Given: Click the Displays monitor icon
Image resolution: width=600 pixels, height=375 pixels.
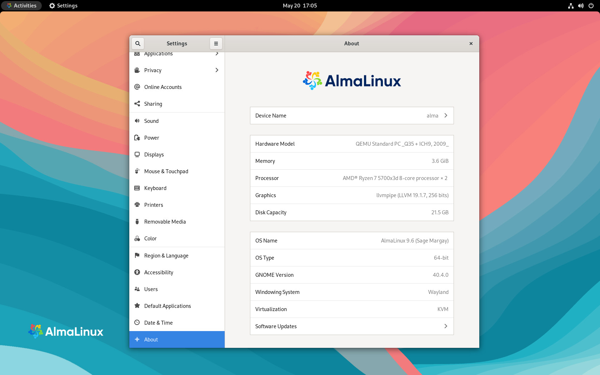Looking at the screenshot, I should pos(137,154).
